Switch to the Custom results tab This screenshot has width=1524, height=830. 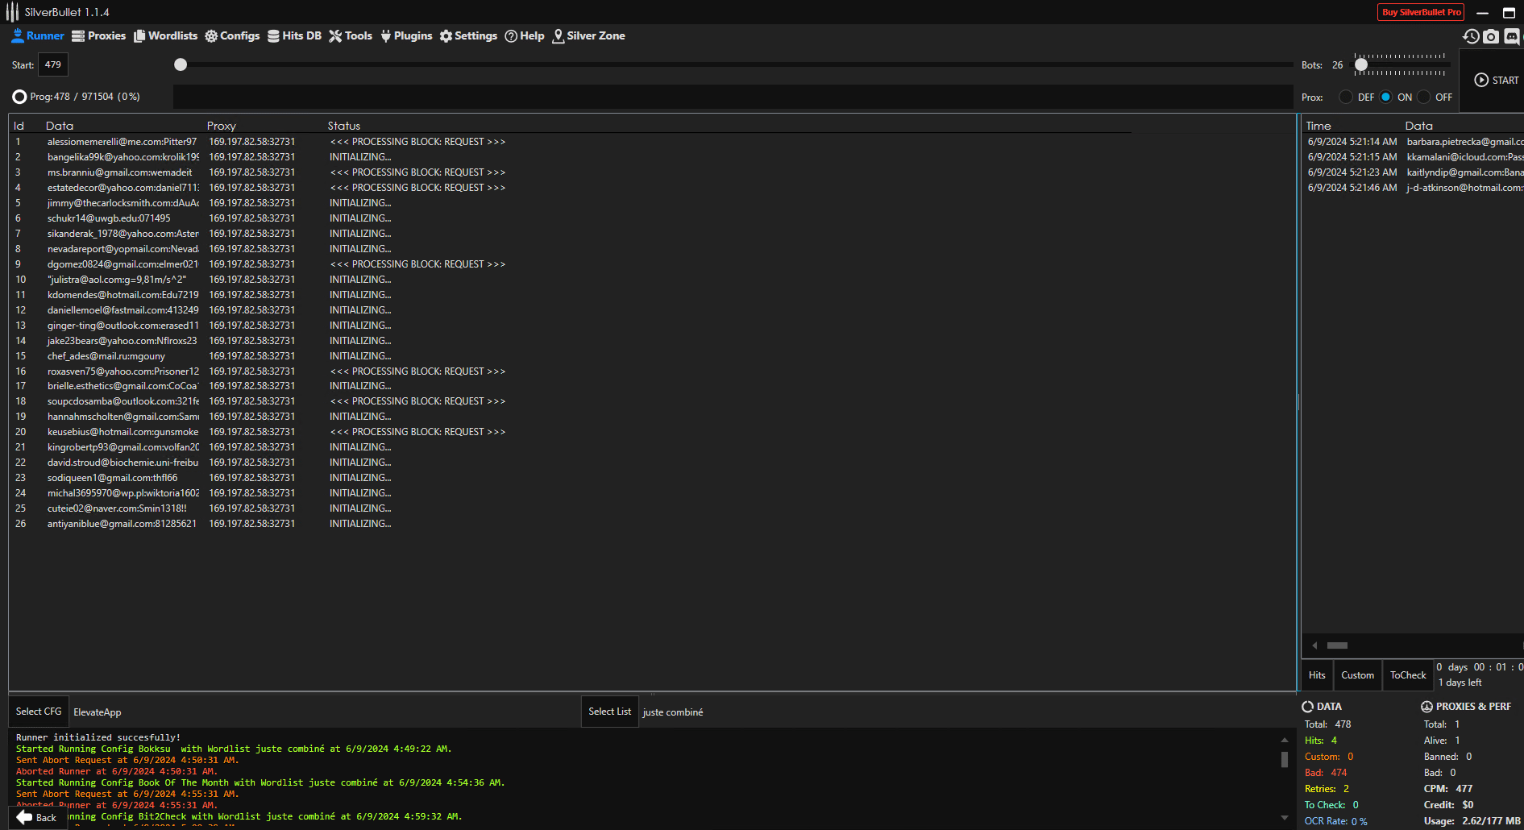1357,675
